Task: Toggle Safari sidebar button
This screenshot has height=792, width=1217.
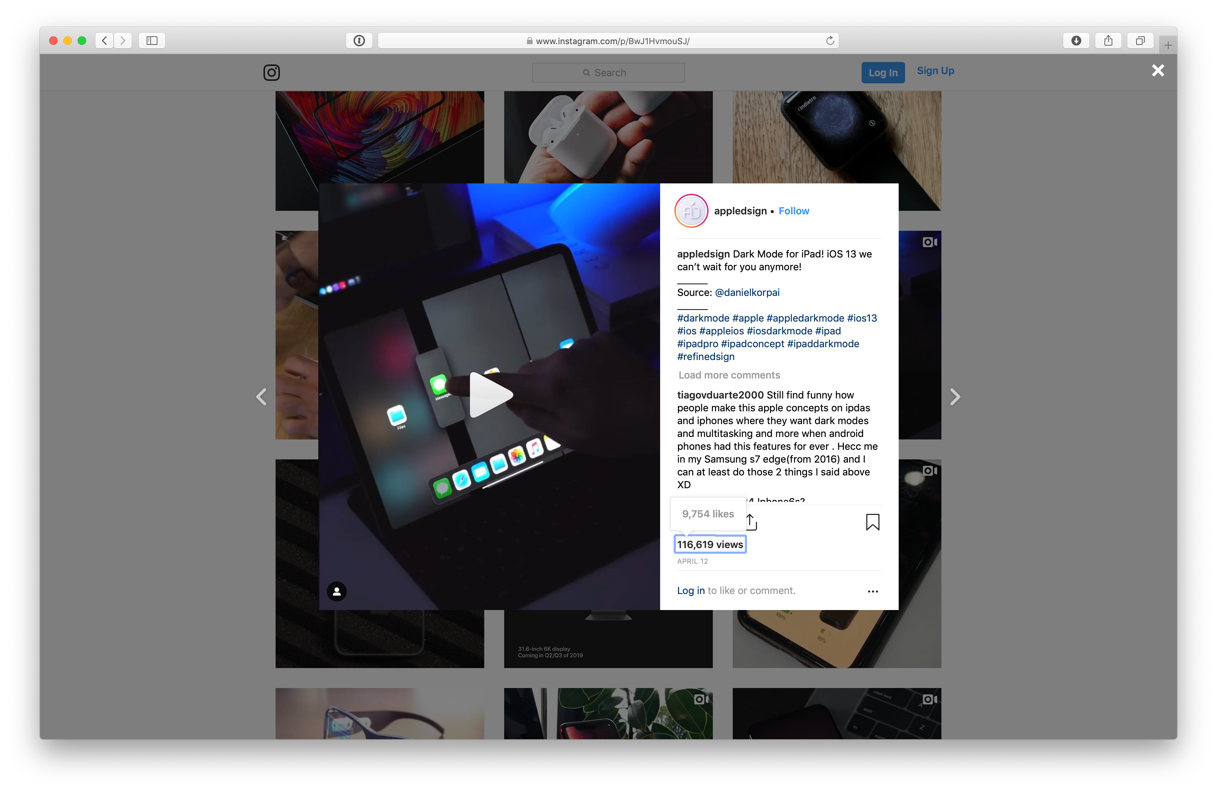Action: tap(152, 40)
